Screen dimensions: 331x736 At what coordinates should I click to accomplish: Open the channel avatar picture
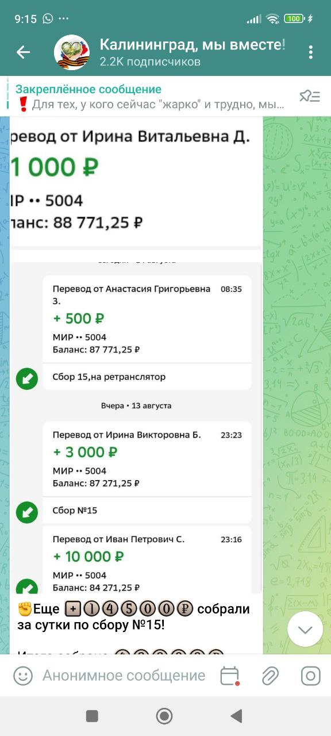tap(72, 52)
